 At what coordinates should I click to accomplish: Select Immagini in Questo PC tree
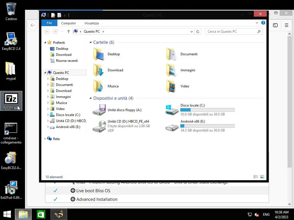coord(63,97)
